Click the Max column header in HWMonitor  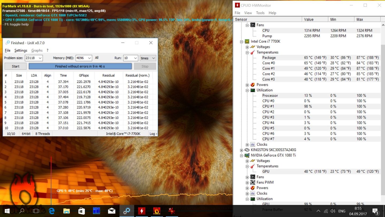pyautogui.click(x=367, y=19)
